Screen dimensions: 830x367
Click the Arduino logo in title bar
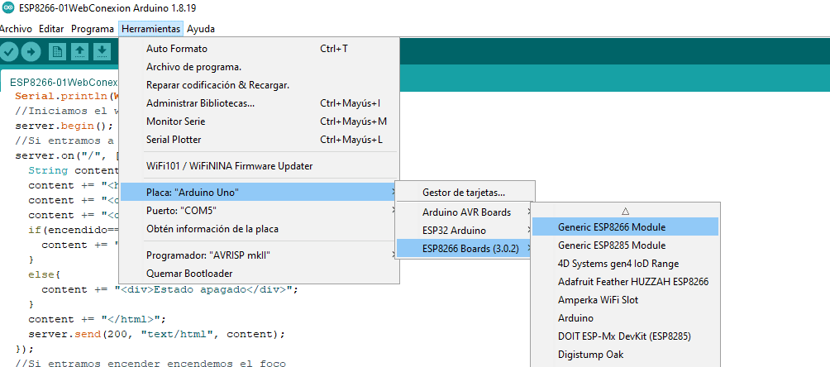8,8
